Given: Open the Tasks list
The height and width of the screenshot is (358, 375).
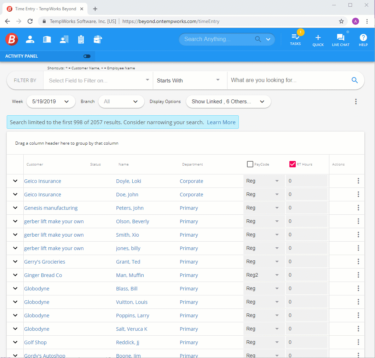Looking at the screenshot, I should (x=295, y=40).
